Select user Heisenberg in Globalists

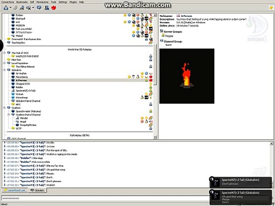21,77
